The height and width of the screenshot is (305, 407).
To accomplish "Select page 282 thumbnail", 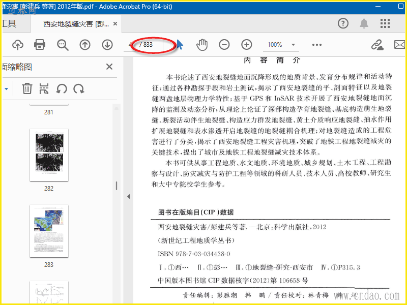I will [x=49, y=155].
